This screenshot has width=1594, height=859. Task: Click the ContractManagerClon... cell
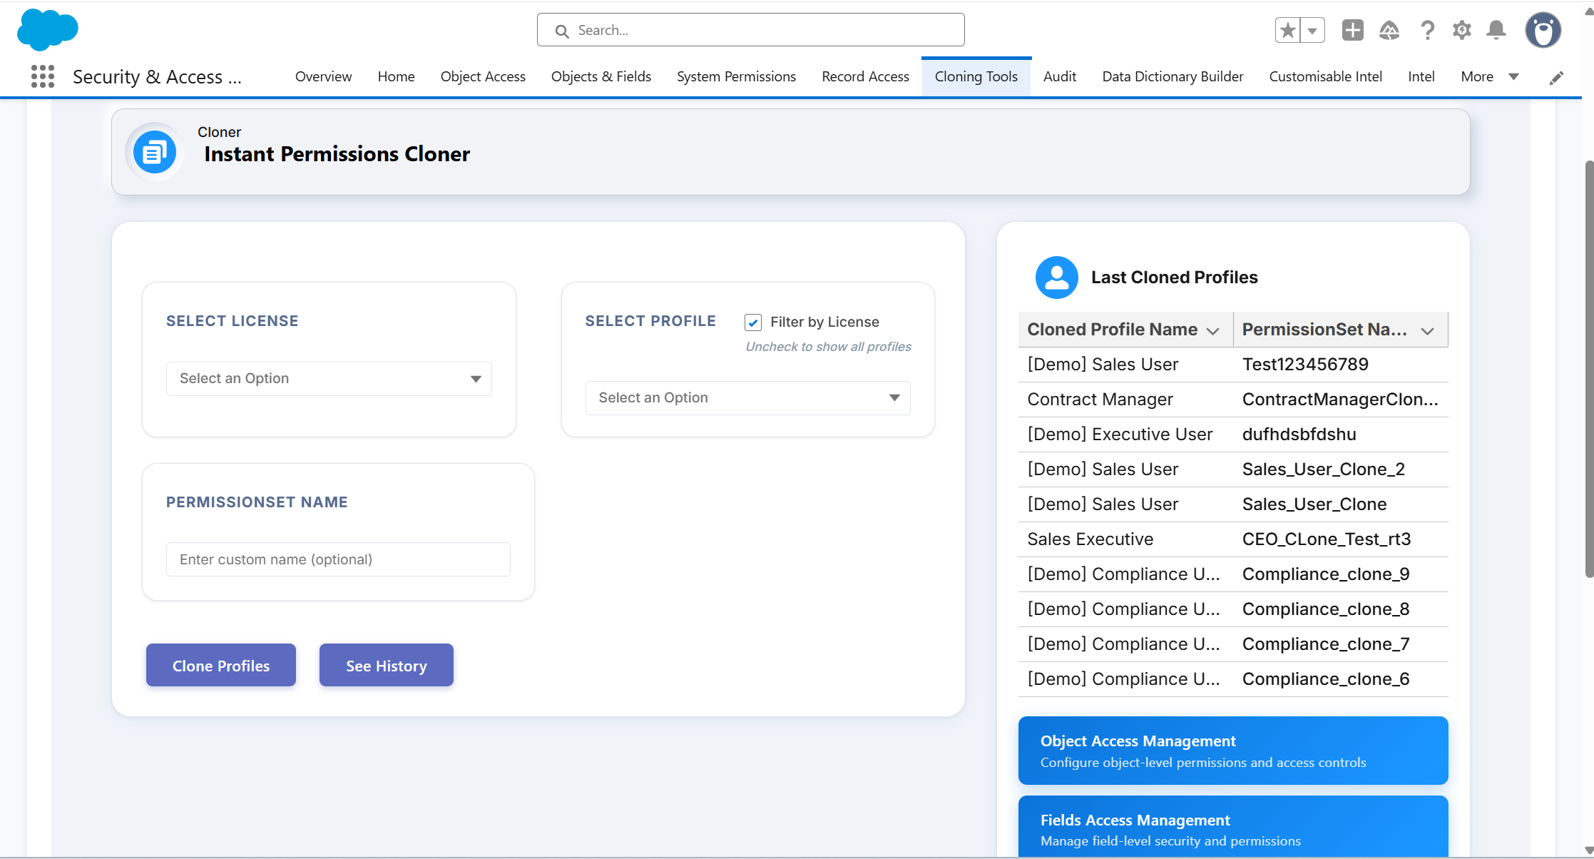pos(1341,400)
